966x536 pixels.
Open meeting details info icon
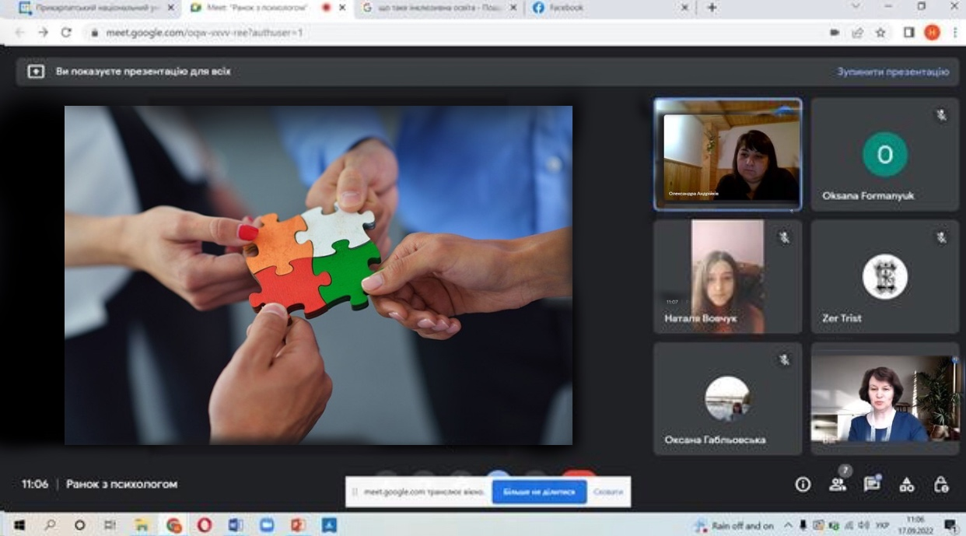[x=803, y=485]
